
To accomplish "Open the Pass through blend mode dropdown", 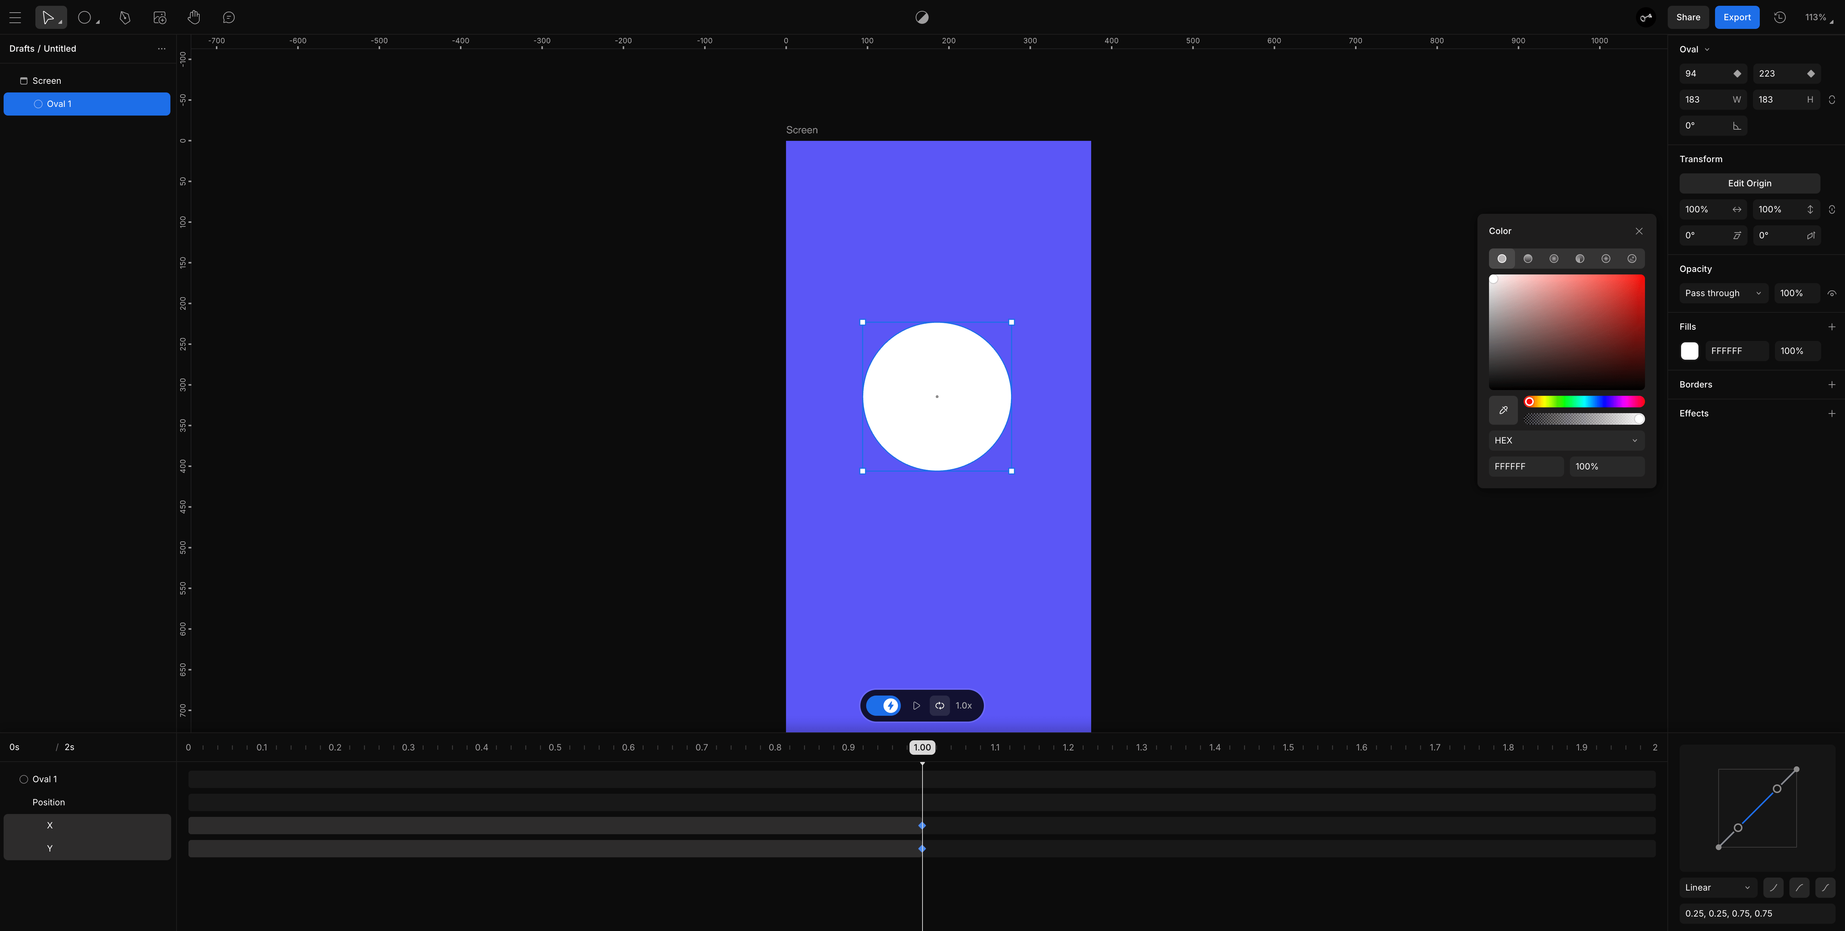I will [x=1723, y=293].
